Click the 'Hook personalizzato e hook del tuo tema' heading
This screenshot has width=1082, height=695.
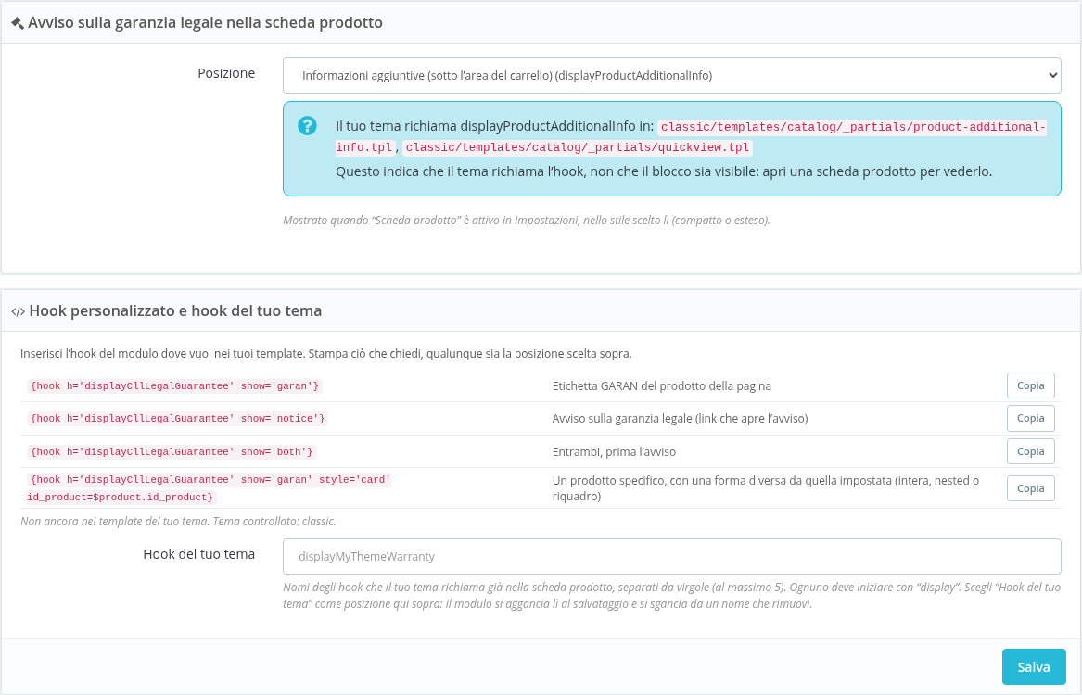(x=175, y=311)
